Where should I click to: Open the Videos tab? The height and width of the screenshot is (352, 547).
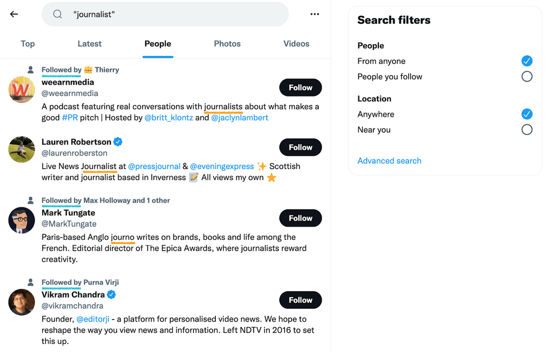pyautogui.click(x=296, y=44)
